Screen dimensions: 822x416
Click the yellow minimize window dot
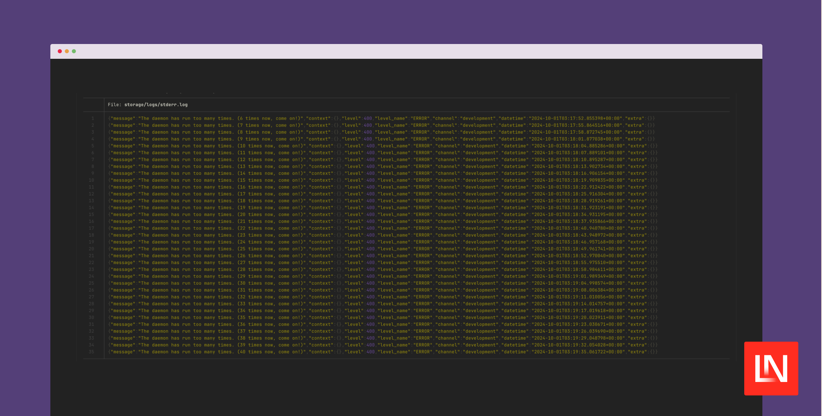67,51
